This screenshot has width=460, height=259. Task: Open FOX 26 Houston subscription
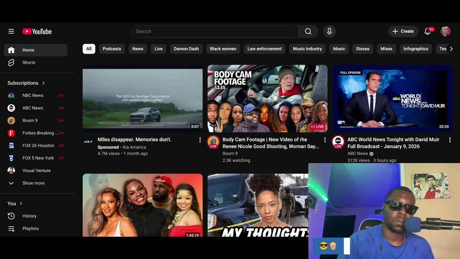pyautogui.click(x=36, y=146)
